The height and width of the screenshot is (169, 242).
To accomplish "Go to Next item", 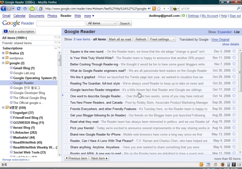I will click(99, 158).
